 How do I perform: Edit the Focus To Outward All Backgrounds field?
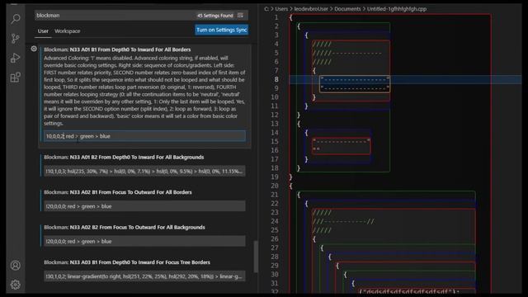click(144, 241)
